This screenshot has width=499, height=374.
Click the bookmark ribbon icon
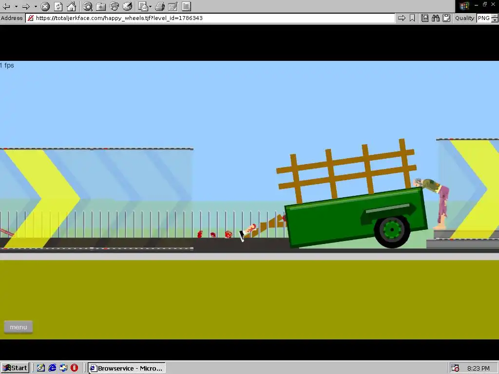(412, 18)
